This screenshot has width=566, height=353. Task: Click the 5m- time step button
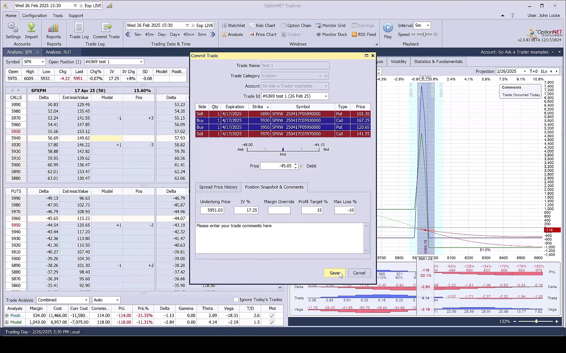click(138, 34)
